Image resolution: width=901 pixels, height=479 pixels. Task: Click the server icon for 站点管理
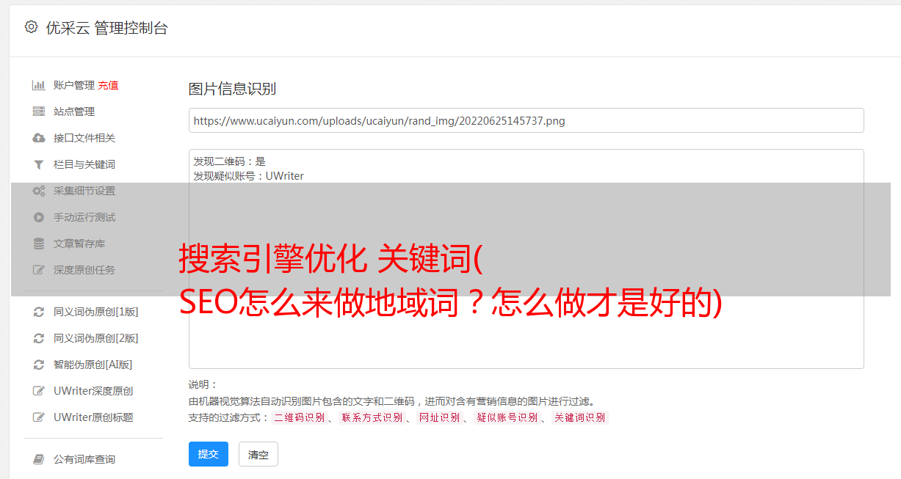tap(39, 111)
